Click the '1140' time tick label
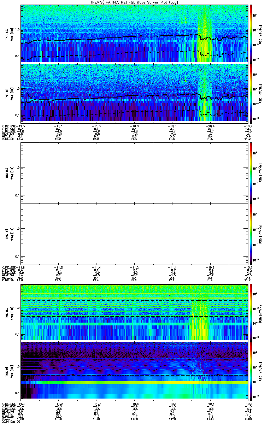The image size is (265, 424). [210, 419]
